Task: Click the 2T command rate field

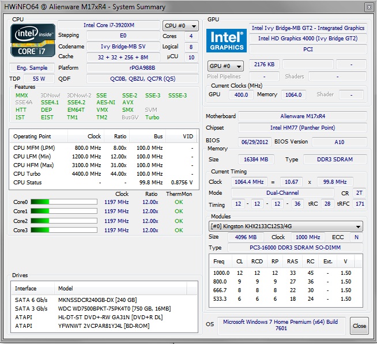Action: 359,193
